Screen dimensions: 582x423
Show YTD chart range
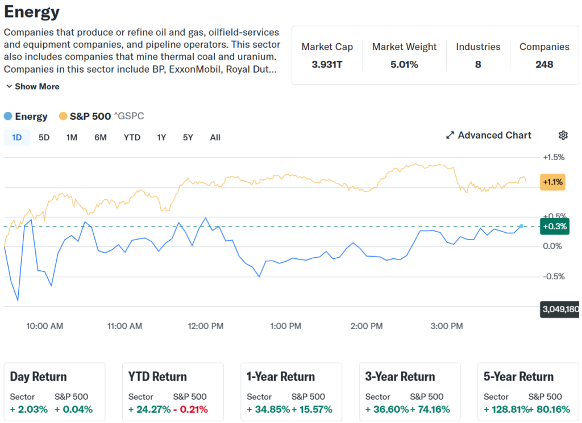tap(132, 137)
